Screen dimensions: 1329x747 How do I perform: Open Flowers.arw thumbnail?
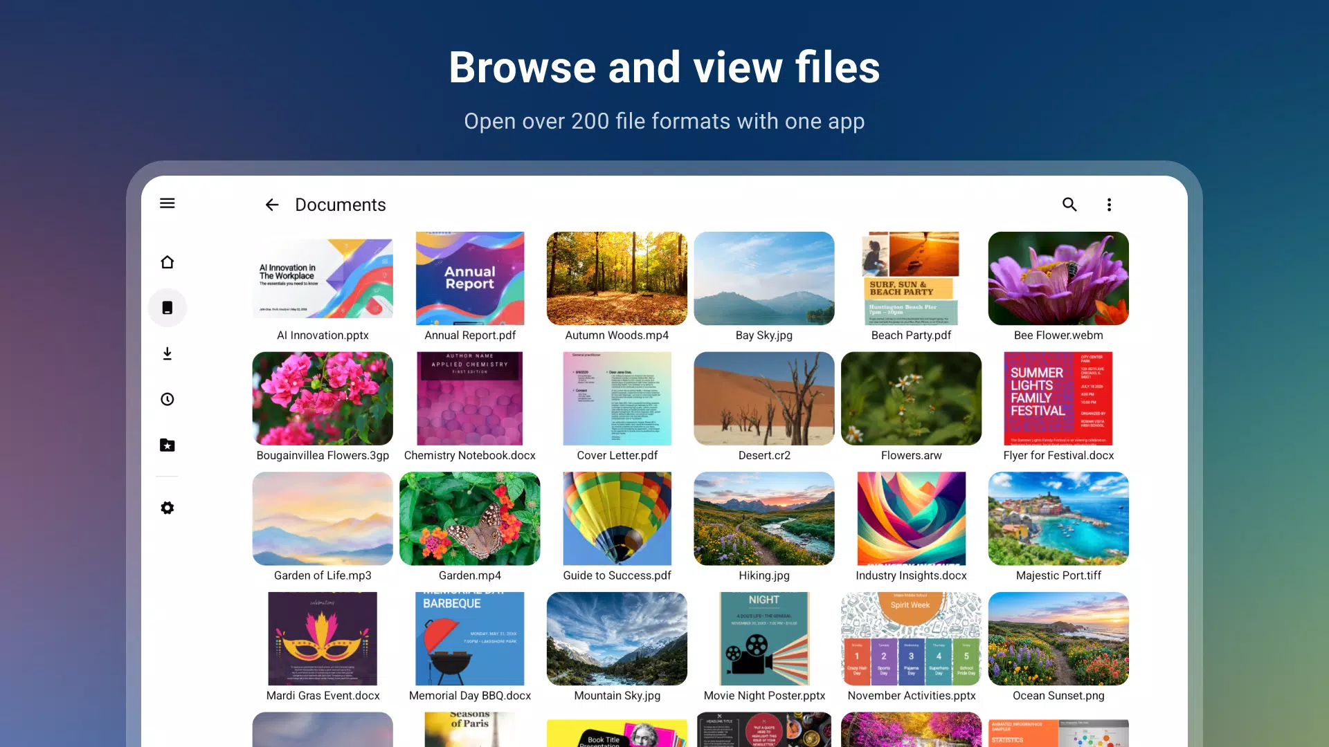click(911, 398)
